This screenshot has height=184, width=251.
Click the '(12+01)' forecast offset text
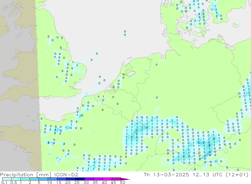tap(237, 175)
